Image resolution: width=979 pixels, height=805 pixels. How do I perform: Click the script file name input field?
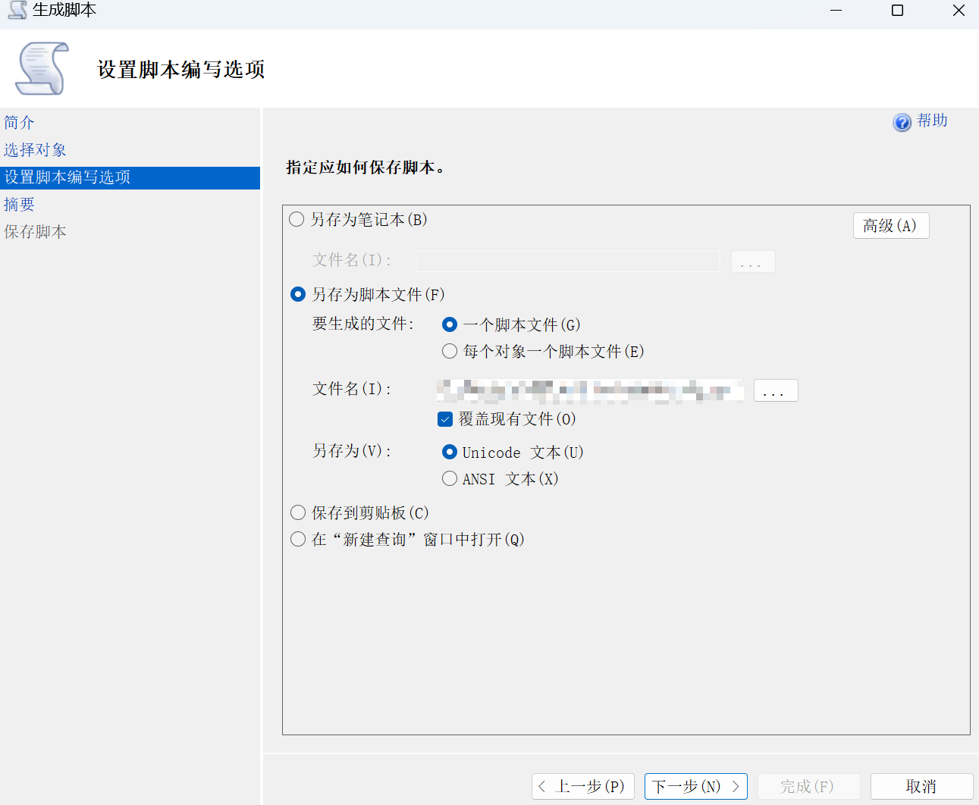[589, 390]
